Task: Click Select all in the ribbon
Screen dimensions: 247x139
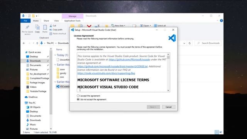Action: pyautogui.click(x=160, y=25)
